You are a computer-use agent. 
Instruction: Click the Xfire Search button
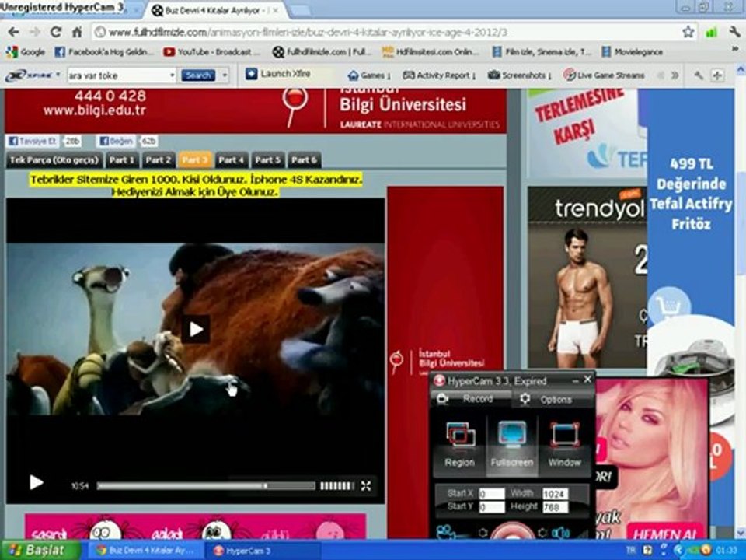pos(198,75)
